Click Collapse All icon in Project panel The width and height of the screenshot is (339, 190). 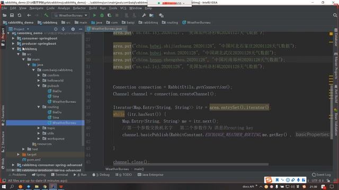click(63, 29)
